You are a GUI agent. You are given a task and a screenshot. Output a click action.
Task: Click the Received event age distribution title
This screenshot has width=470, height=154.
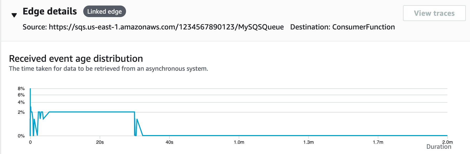point(76,59)
